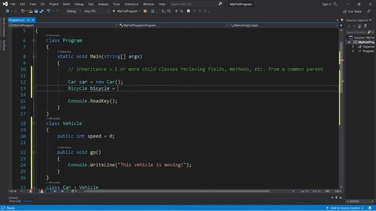Click the Solution Explorer view switch icon

click(x=365, y=26)
